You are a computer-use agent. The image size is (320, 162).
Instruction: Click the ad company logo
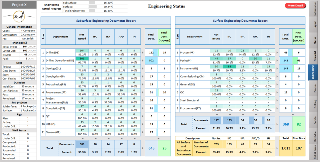tap(19, 17)
